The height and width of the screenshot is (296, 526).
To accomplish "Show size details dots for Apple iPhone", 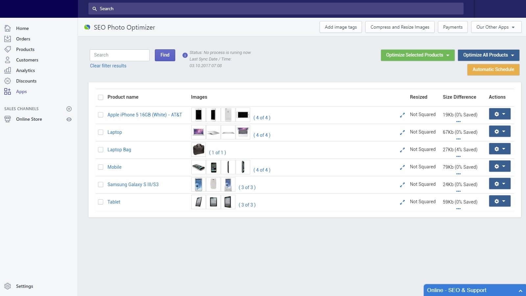I will [x=458, y=122].
